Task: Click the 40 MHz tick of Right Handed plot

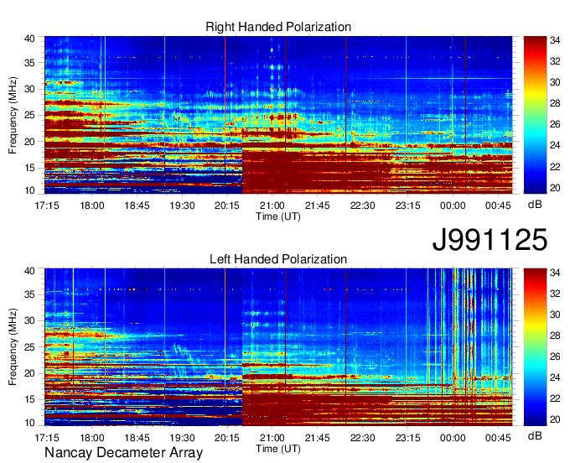Action: pyautogui.click(x=30, y=39)
